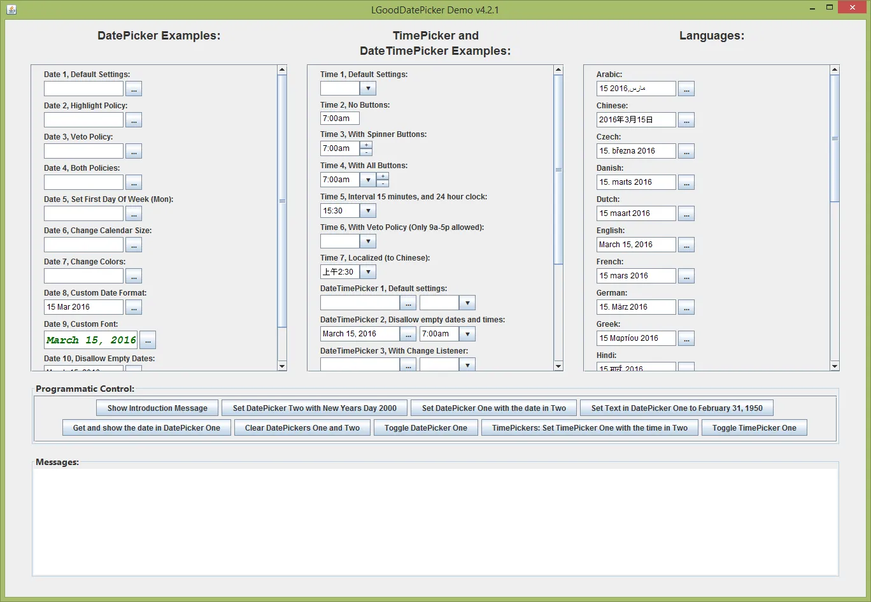
Task: Set DatePicker One with the date in Two
Action: point(494,408)
